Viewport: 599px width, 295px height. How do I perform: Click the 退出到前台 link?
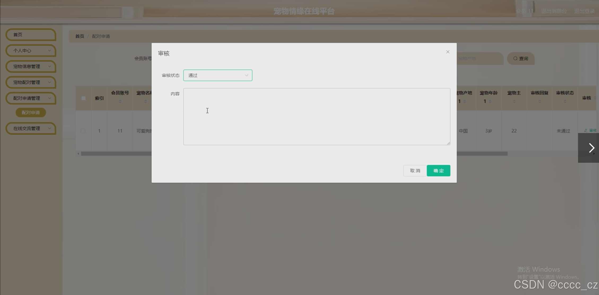[x=554, y=11]
